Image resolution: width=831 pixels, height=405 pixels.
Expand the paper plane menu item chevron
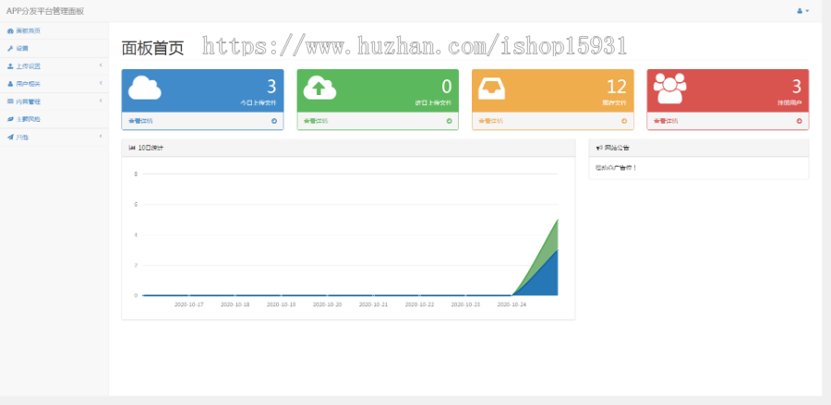(x=101, y=137)
